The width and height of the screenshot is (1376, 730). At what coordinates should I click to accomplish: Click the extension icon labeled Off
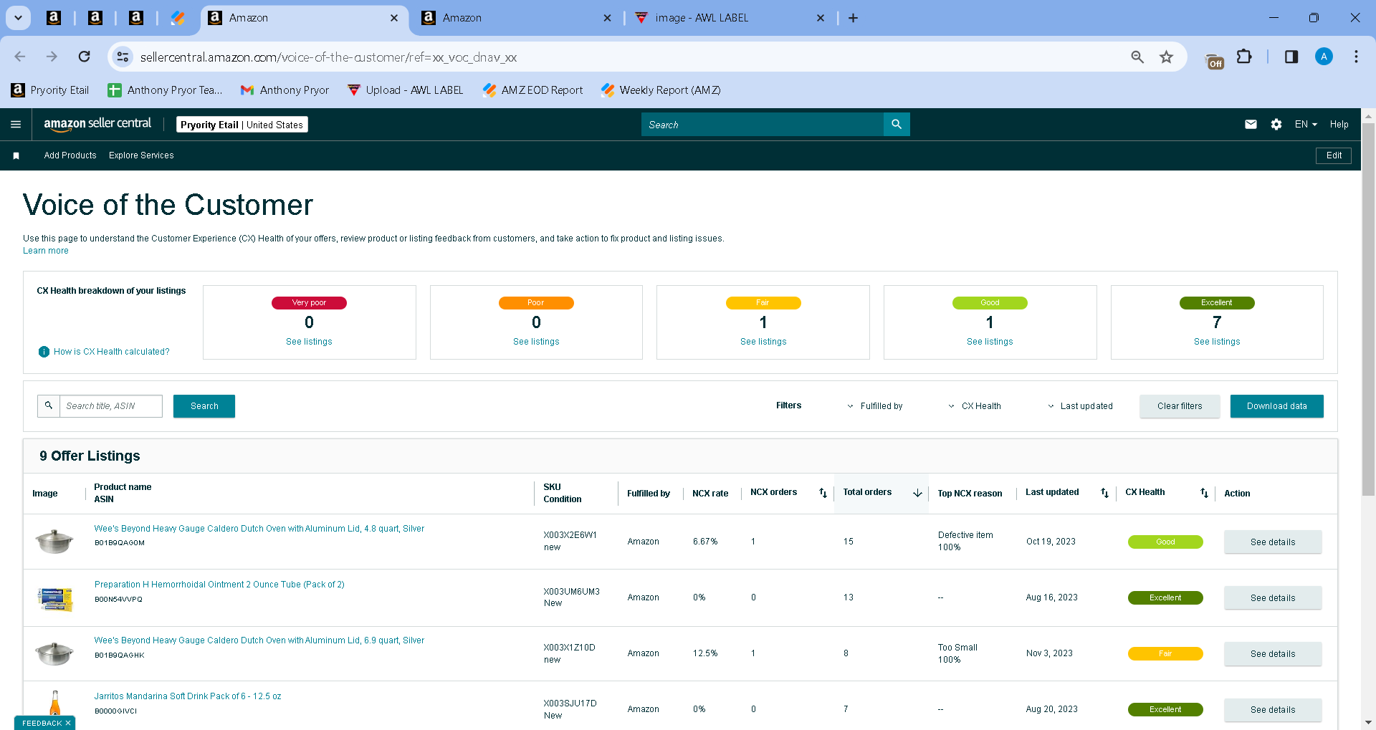(1215, 60)
